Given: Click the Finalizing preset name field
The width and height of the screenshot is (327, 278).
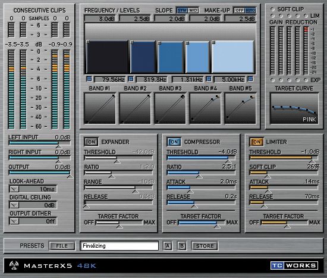Looking at the screenshot, I should tap(119, 246).
